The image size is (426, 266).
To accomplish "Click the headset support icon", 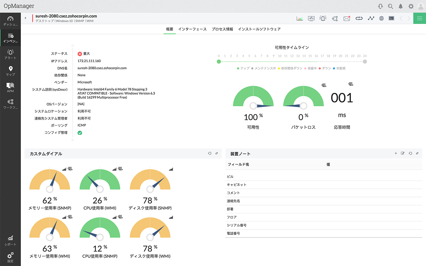I will pyautogui.click(x=380, y=6).
